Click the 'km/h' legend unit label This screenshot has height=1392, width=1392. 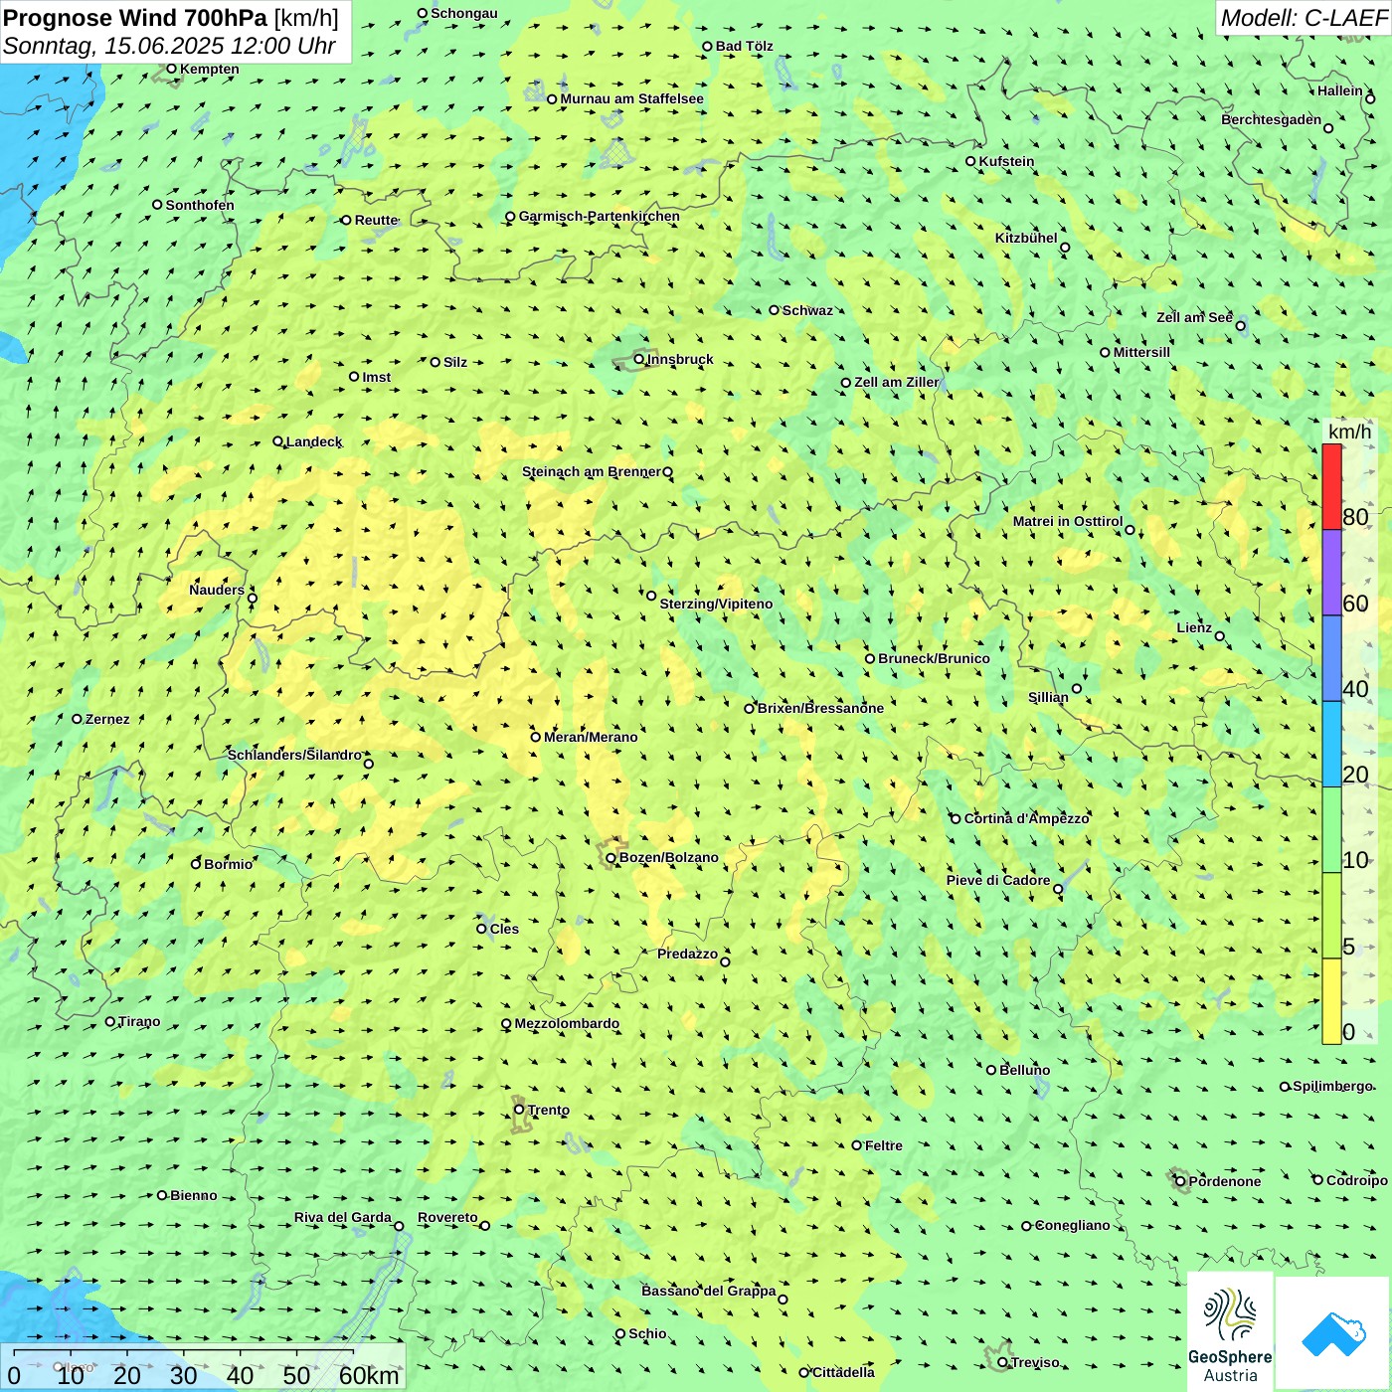pyautogui.click(x=1349, y=432)
